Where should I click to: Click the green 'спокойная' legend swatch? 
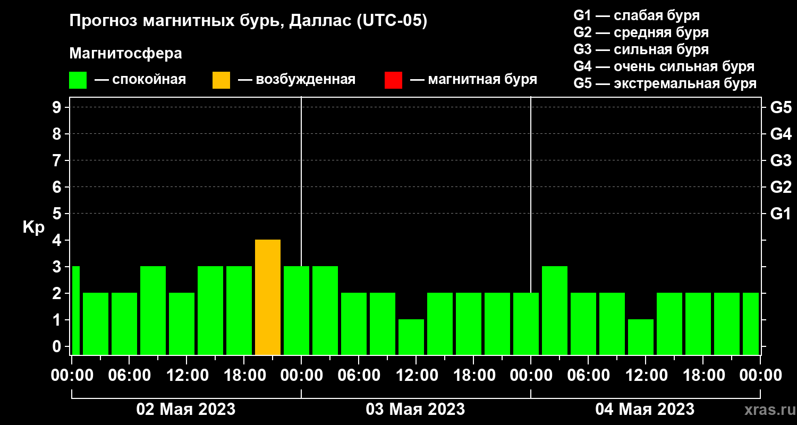click(x=78, y=80)
